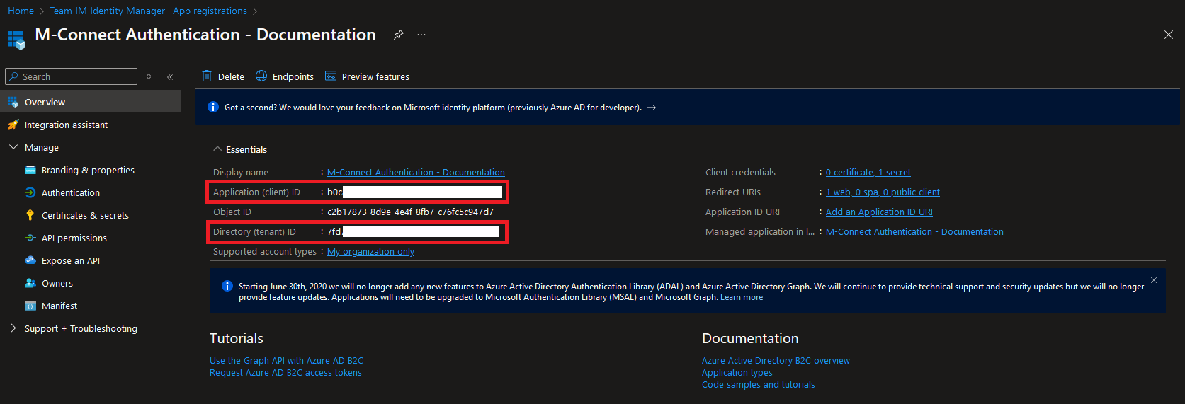Open Manifest from the sidebar
This screenshot has height=404, width=1185.
(59, 306)
